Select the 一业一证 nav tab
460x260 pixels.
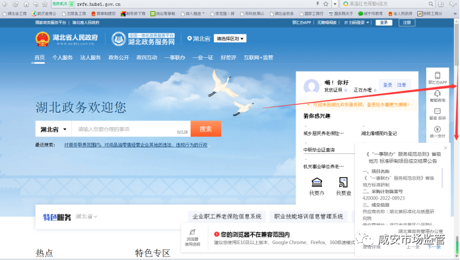coord(203,57)
